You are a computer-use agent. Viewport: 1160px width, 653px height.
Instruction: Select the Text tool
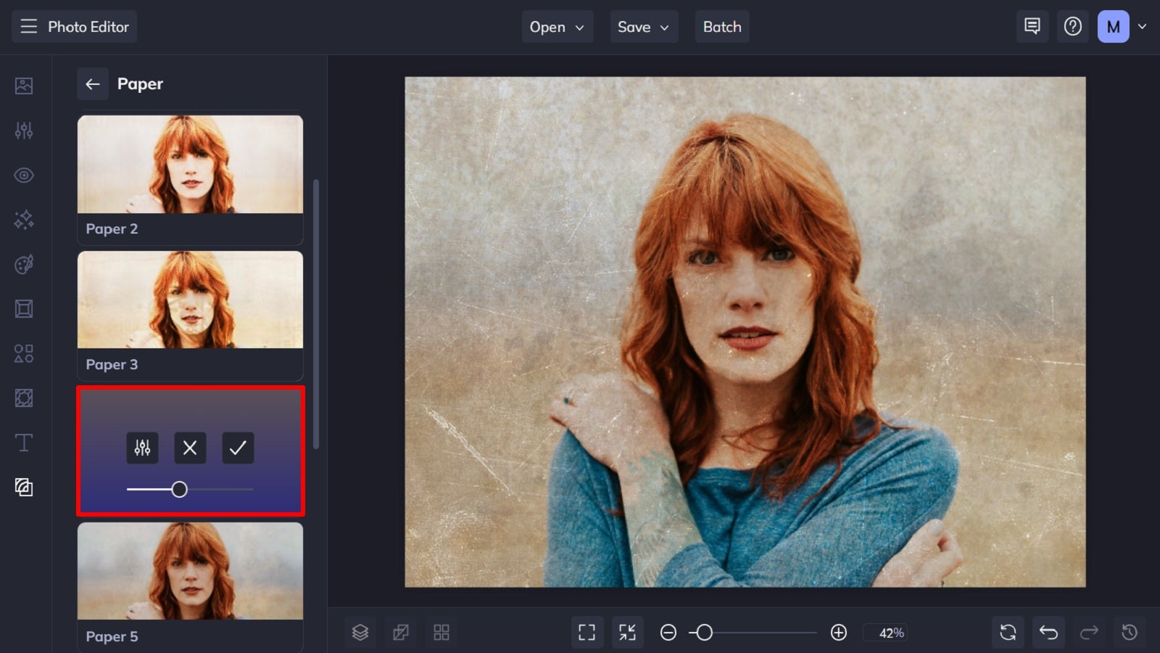point(24,442)
